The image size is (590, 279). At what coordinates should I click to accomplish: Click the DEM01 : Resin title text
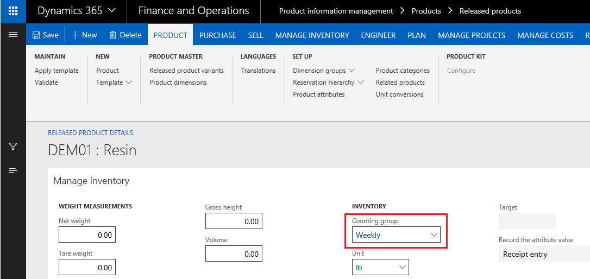[92, 151]
